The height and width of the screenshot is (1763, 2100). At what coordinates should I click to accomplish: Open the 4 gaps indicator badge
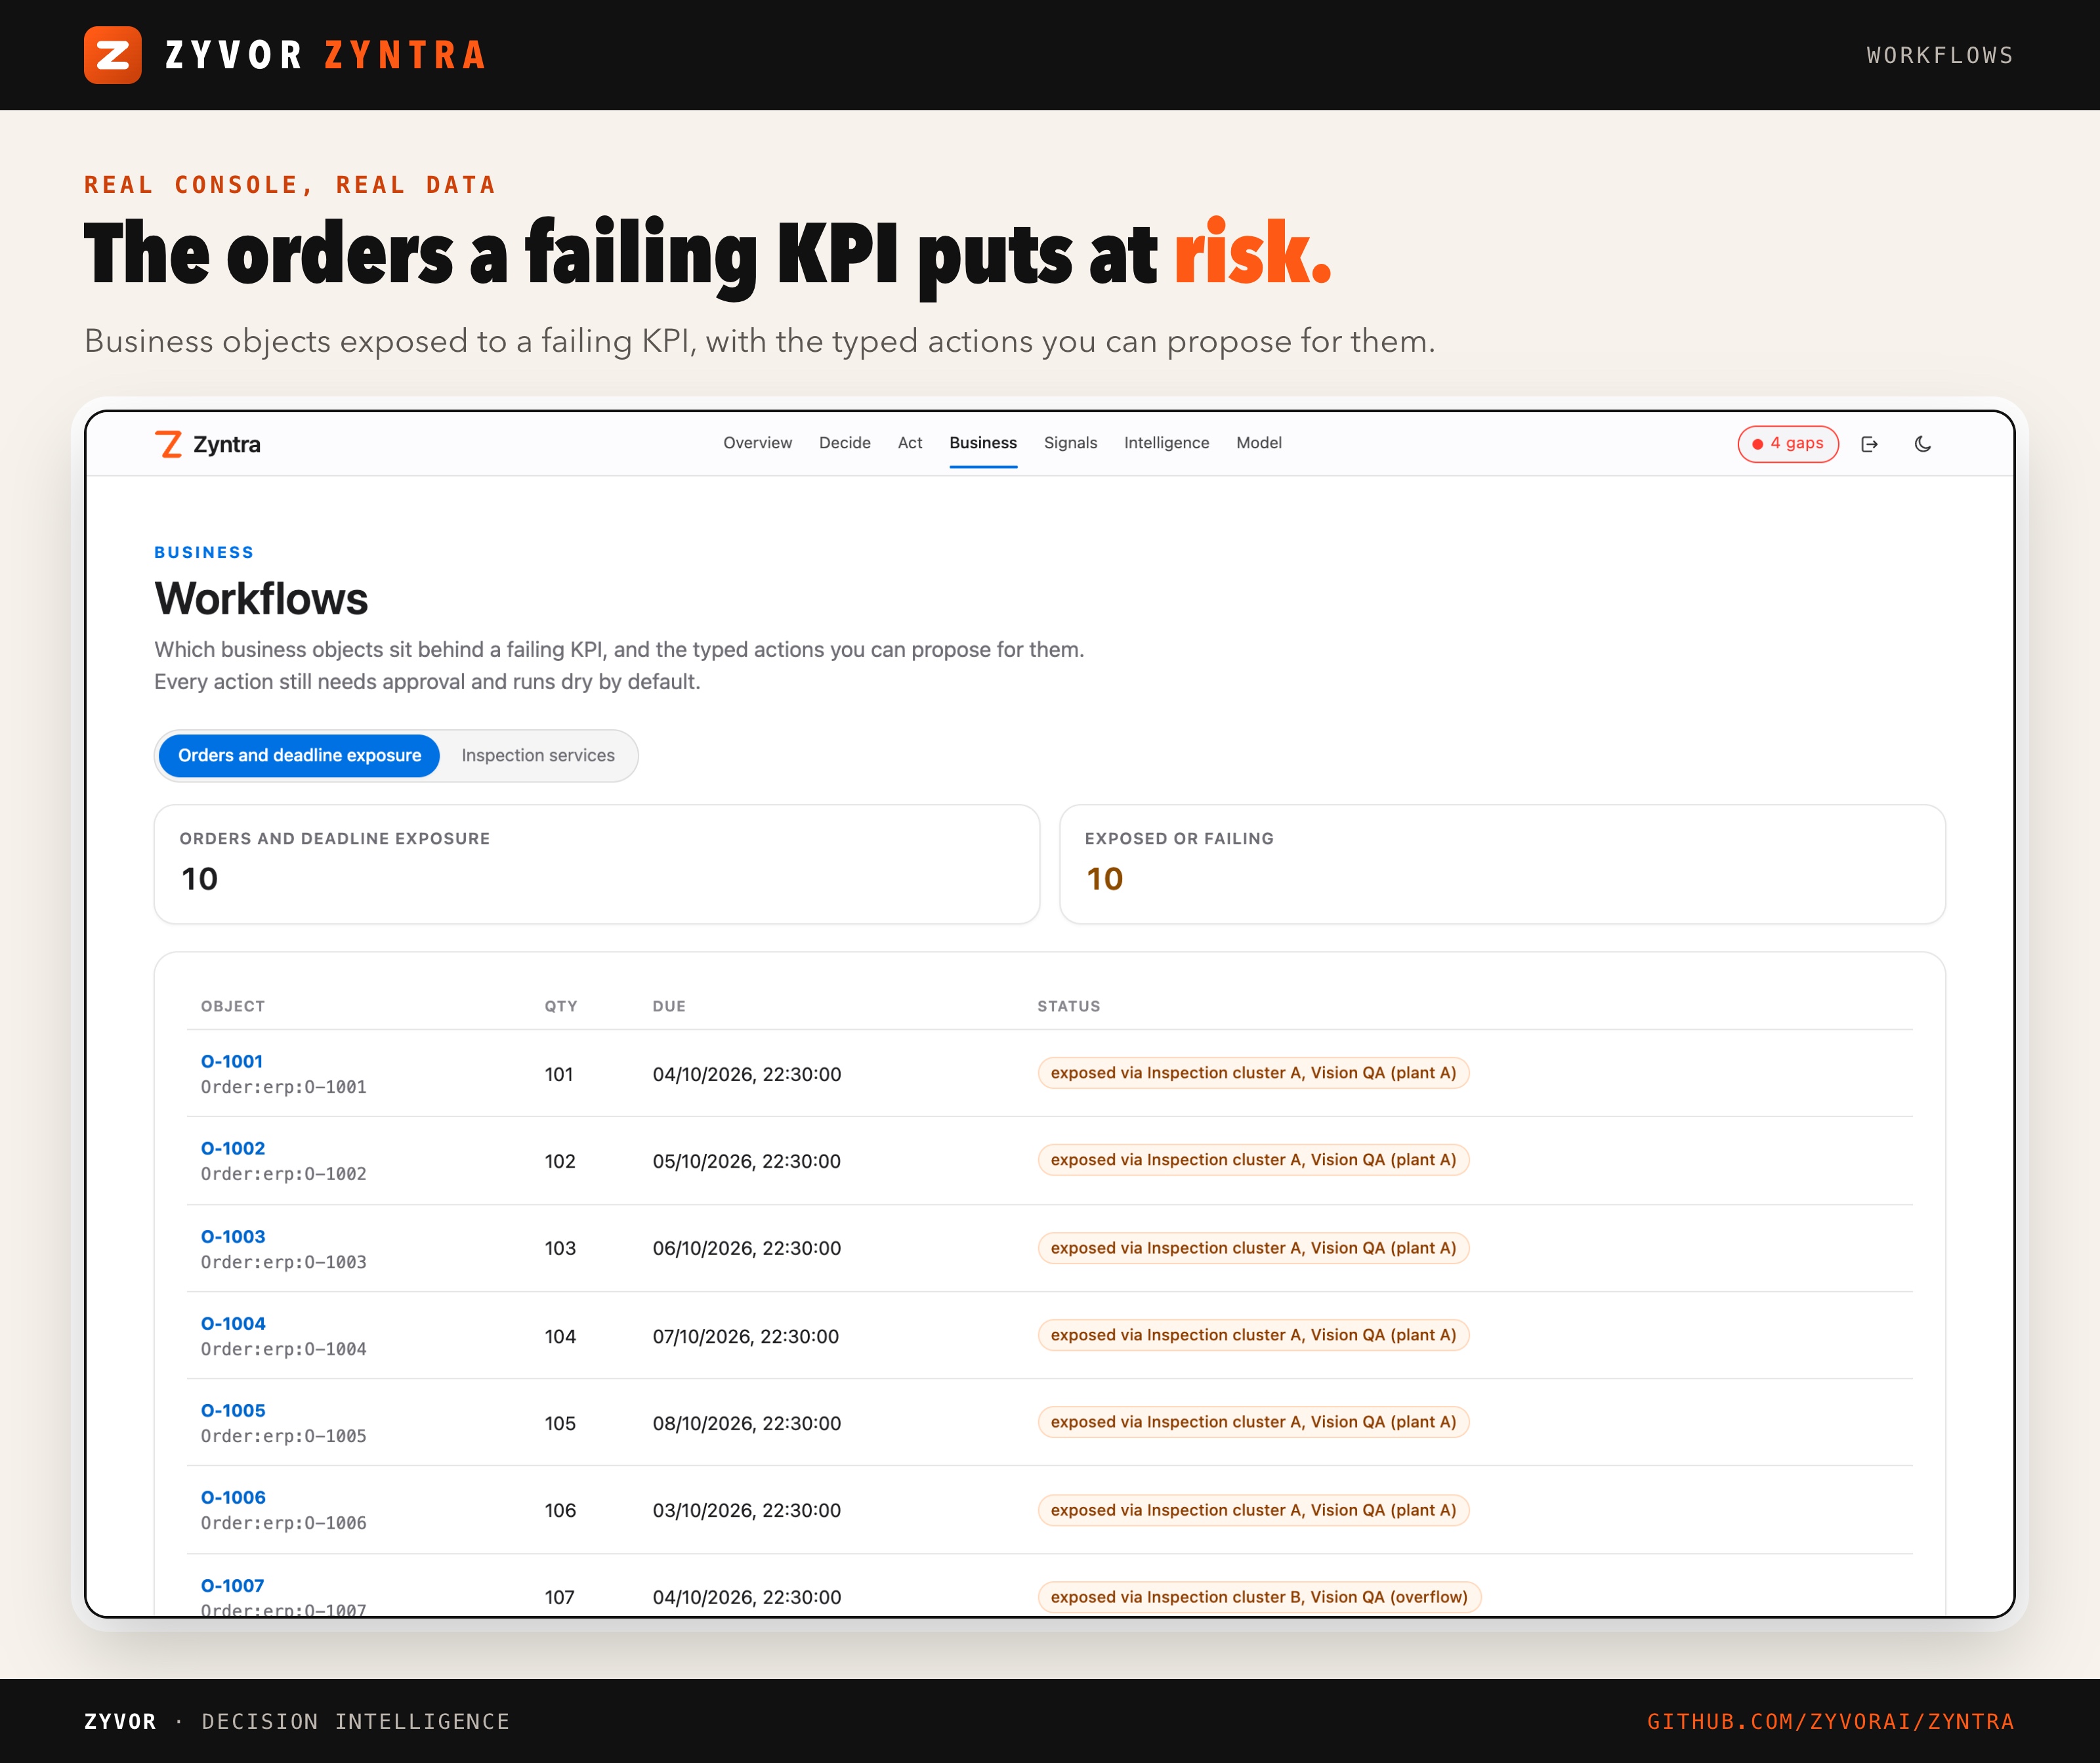(x=1788, y=444)
